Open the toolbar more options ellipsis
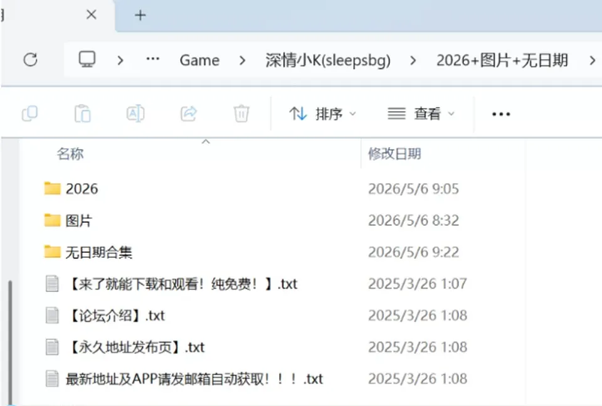The width and height of the screenshot is (602, 406). pyautogui.click(x=501, y=114)
